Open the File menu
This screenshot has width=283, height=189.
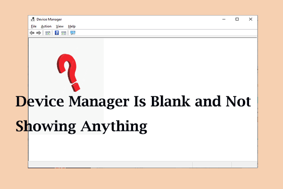tap(33, 26)
